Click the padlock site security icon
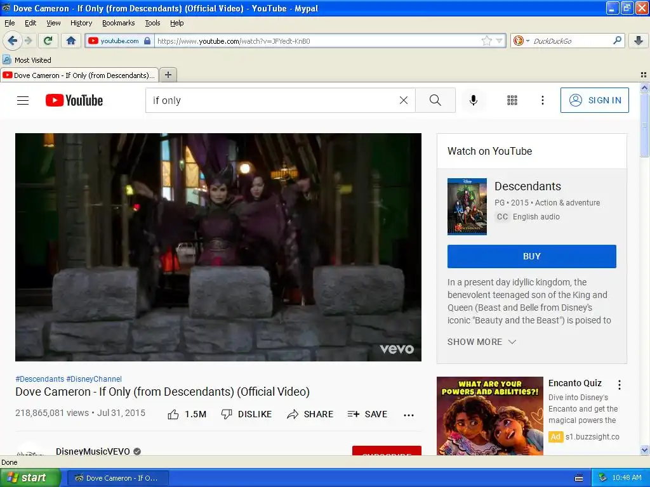Screen dimensions: 650x487 (147, 41)
